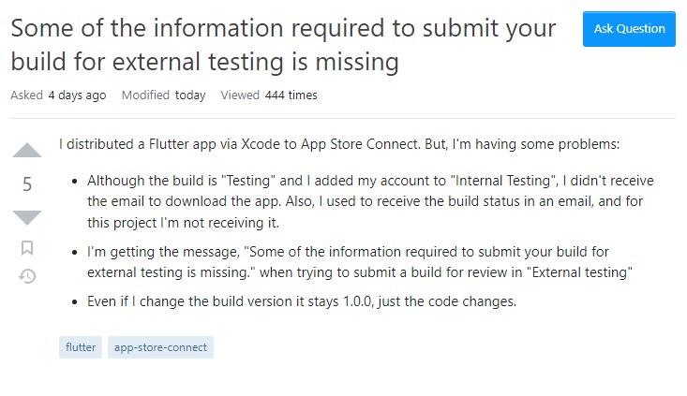
Task: Downvote the question with the down arrow
Action: [x=27, y=217]
